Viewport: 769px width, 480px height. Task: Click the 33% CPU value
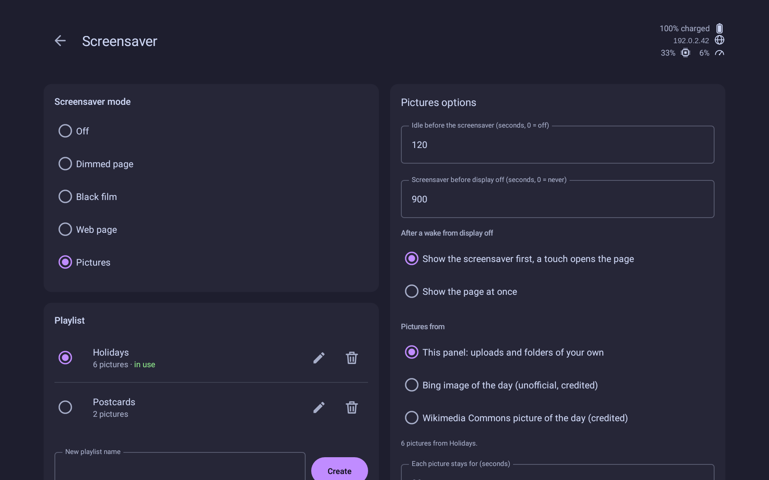click(668, 53)
